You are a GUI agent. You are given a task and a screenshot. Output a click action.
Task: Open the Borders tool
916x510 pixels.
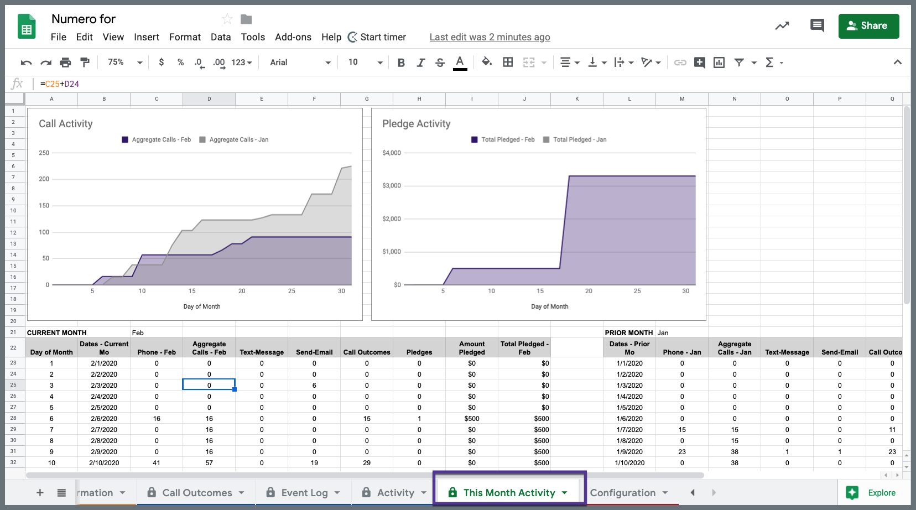pyautogui.click(x=508, y=63)
